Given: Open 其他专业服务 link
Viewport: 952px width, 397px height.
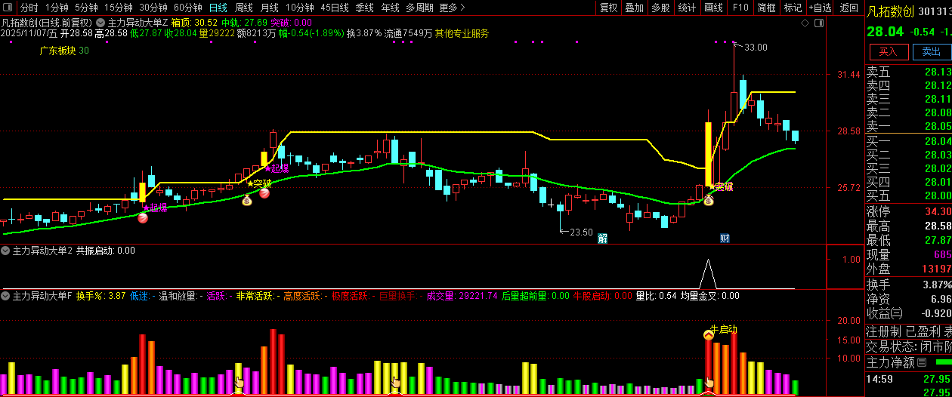Looking at the screenshot, I should [x=462, y=33].
